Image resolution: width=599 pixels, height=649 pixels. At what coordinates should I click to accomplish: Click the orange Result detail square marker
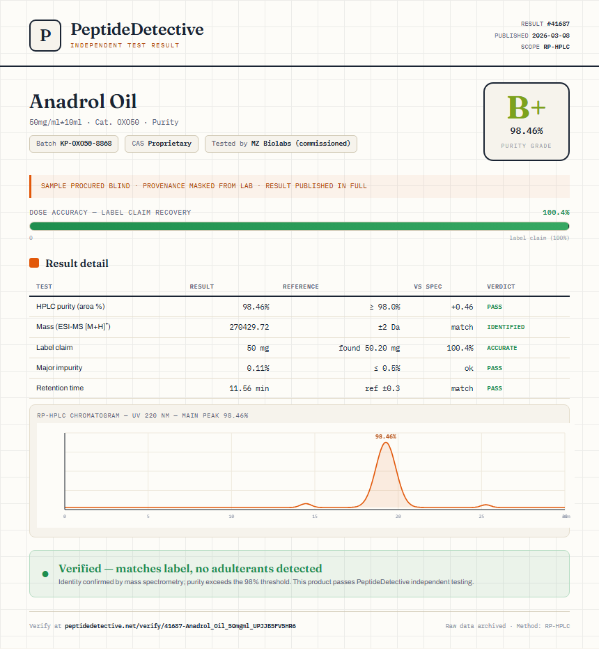pos(34,263)
